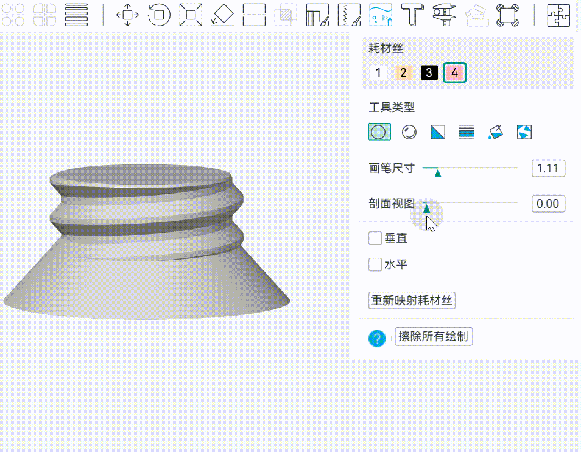Click the Split to Objects toolbar icon
This screenshot has width=581, height=452.
click(x=44, y=15)
